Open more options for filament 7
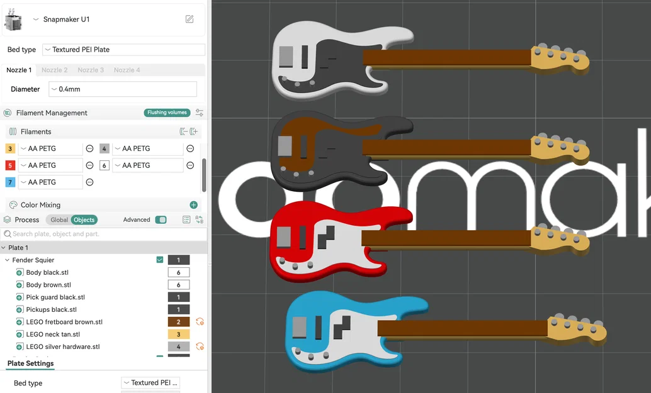The image size is (651, 393). click(x=89, y=182)
